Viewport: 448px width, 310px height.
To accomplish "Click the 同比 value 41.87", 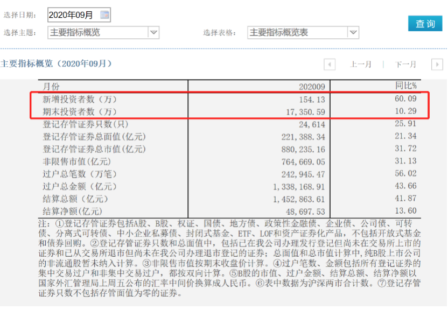I will point(405,198).
